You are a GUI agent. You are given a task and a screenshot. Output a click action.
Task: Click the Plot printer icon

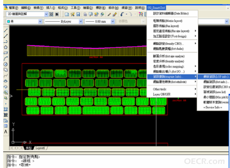pyautogui.click(x=85, y=14)
